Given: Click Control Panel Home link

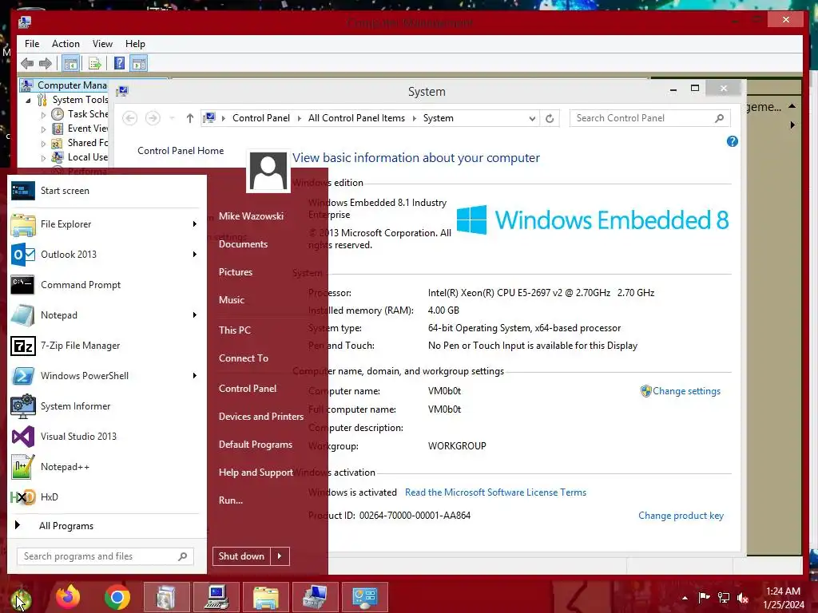Looking at the screenshot, I should [x=181, y=151].
